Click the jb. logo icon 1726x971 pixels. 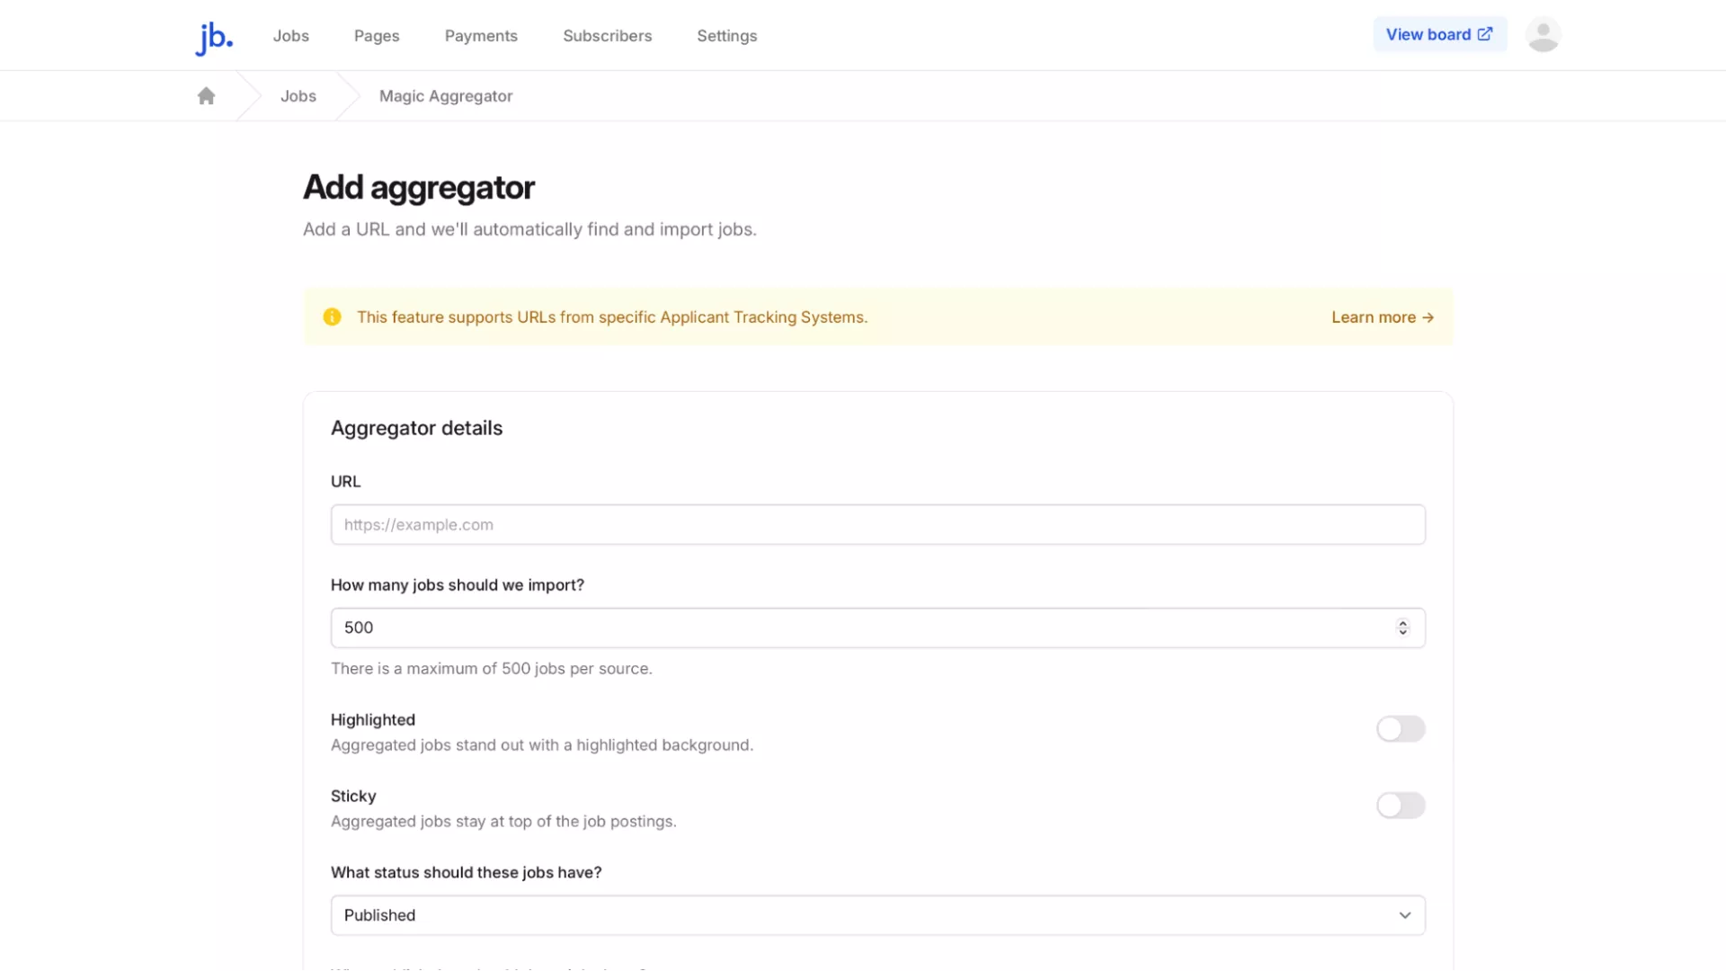coord(214,37)
